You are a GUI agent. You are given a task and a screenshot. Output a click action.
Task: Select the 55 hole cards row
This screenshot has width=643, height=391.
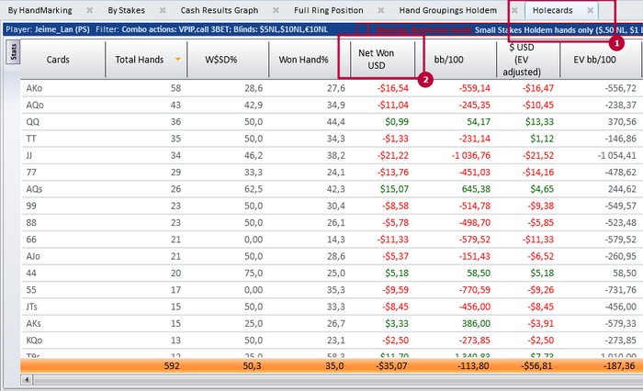pyautogui.click(x=332, y=290)
